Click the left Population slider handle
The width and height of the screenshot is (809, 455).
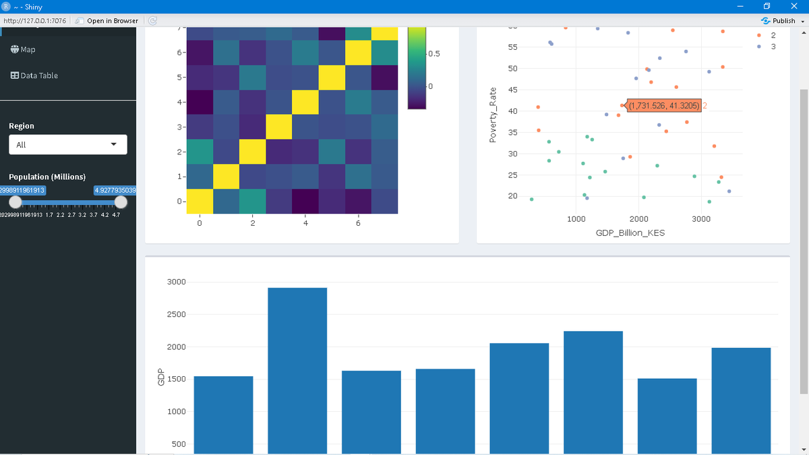point(16,202)
